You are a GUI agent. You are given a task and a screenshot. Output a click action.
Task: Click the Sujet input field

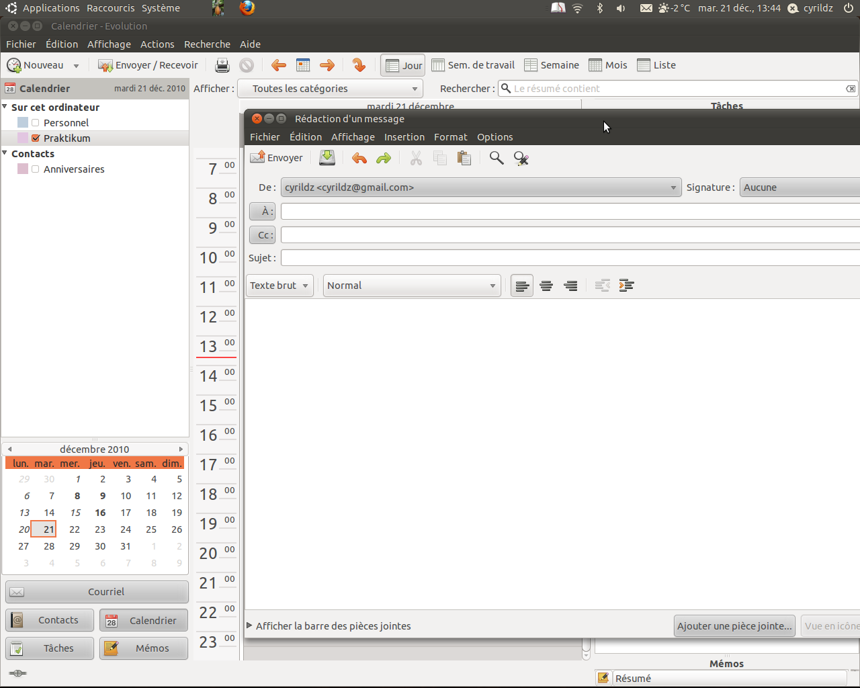click(570, 258)
